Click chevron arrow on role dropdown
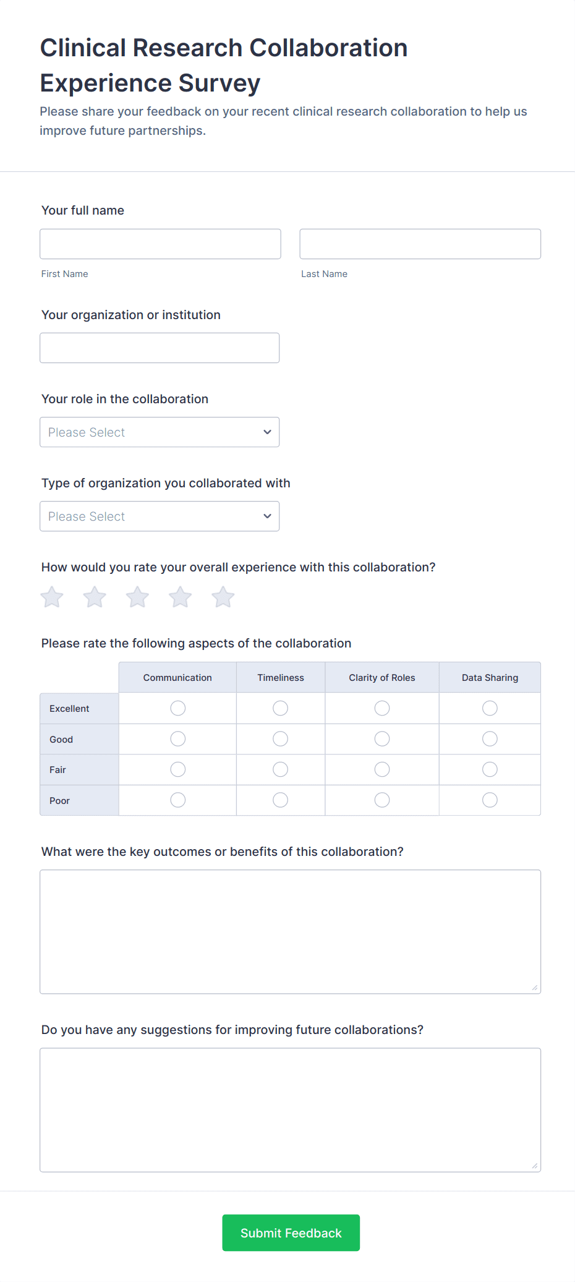 click(267, 432)
